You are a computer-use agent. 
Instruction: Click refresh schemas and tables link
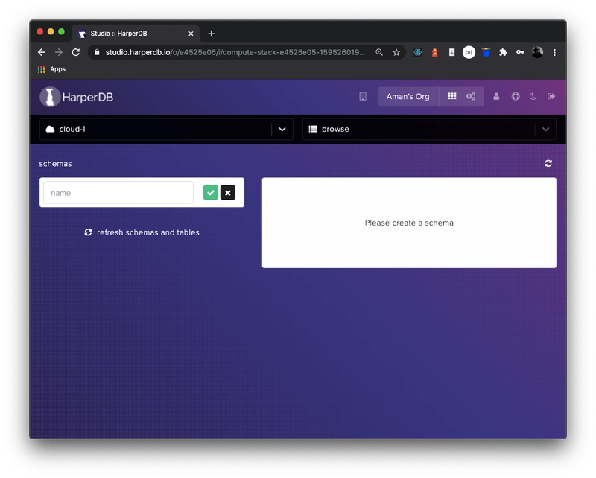[x=142, y=232]
